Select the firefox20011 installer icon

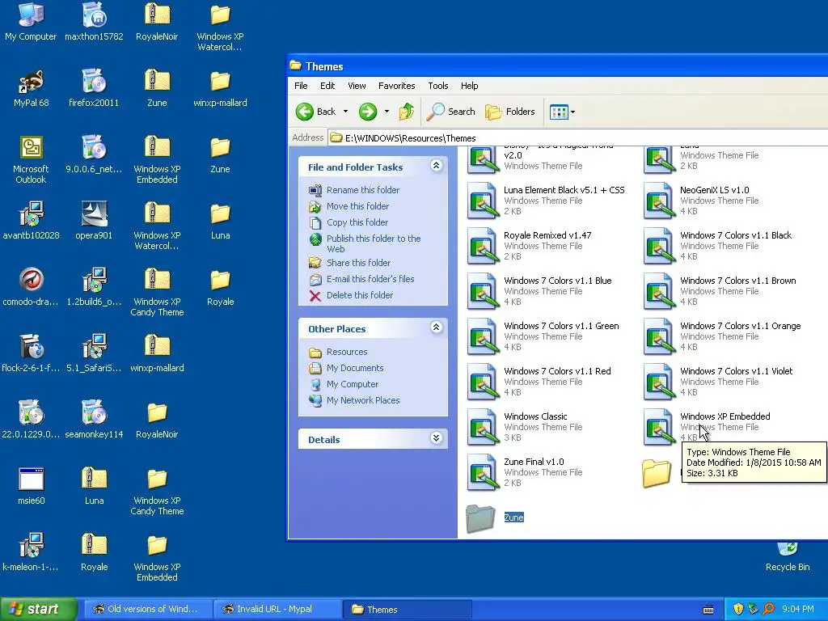(94, 88)
